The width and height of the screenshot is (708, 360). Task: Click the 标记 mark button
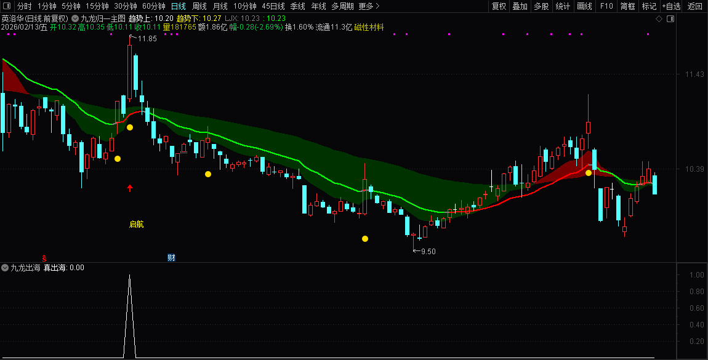pyautogui.click(x=649, y=6)
